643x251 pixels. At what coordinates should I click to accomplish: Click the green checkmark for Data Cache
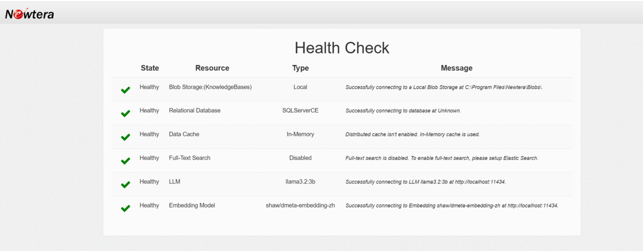pyautogui.click(x=125, y=137)
